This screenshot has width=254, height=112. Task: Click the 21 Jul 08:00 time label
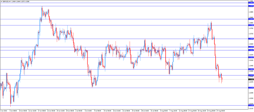tap(126, 111)
